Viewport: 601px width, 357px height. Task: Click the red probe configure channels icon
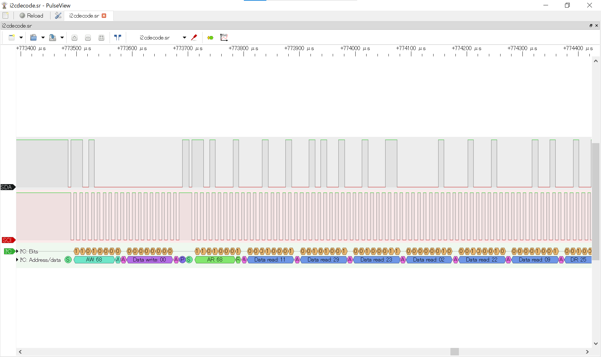[194, 38]
